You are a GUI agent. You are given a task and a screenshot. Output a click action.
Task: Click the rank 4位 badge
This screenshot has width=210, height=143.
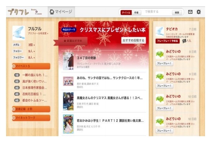click(x=17, y=94)
